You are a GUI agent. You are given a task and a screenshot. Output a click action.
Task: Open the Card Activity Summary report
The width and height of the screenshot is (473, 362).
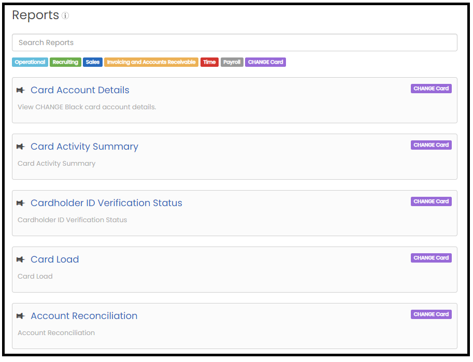[84, 147]
